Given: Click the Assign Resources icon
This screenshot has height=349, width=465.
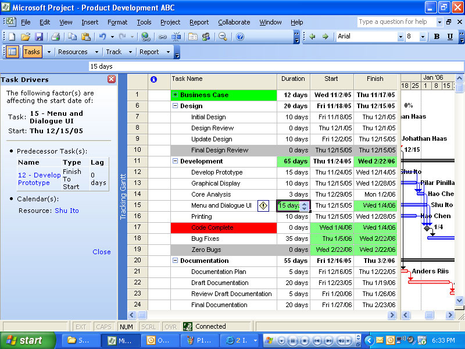Looking at the screenshot, I should pyautogui.click(x=206, y=37).
